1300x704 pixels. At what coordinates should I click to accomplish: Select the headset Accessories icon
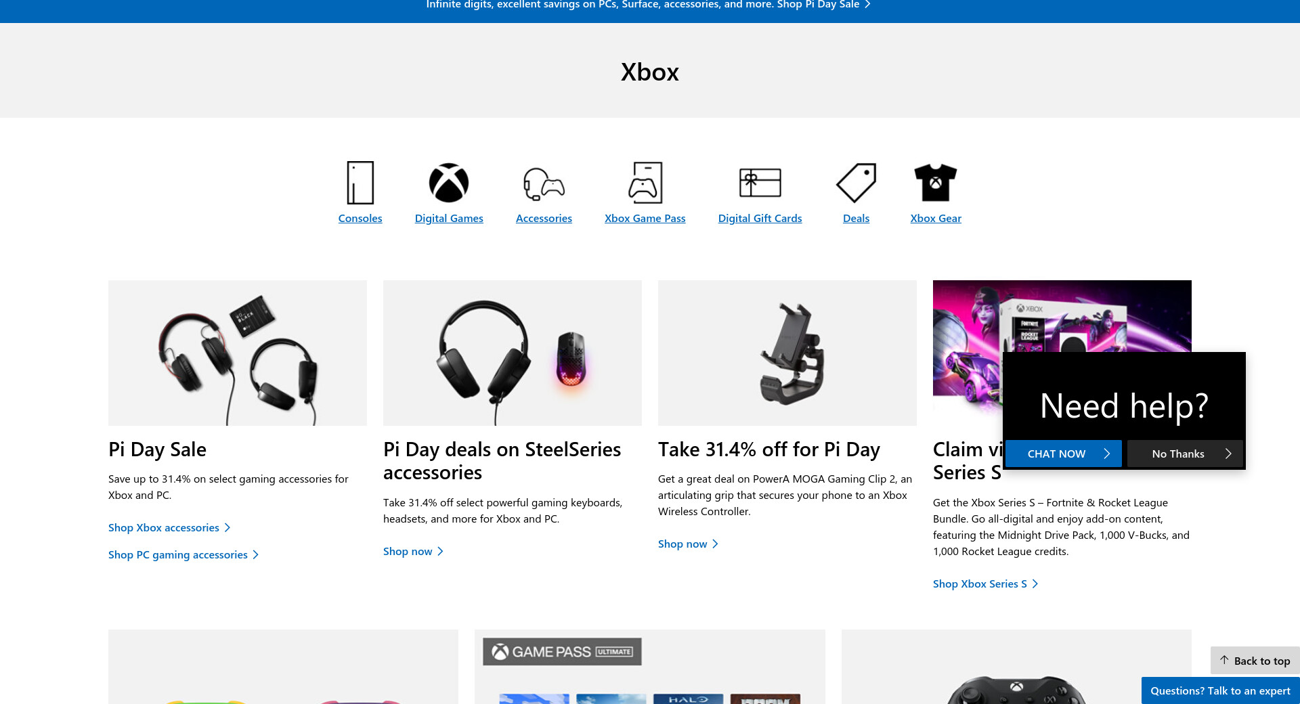pyautogui.click(x=544, y=183)
